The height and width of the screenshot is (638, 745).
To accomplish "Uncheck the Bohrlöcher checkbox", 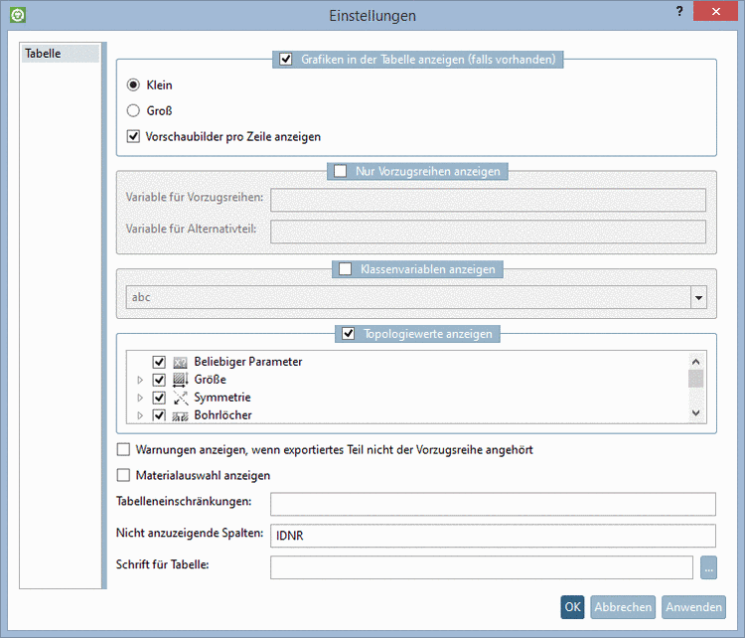I will pos(159,415).
